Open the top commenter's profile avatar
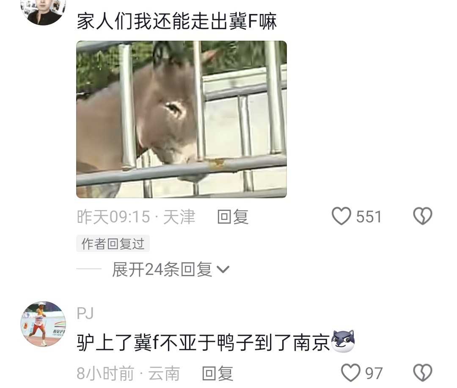Image resolution: width=457 pixels, height=388 pixels. pos(43,9)
